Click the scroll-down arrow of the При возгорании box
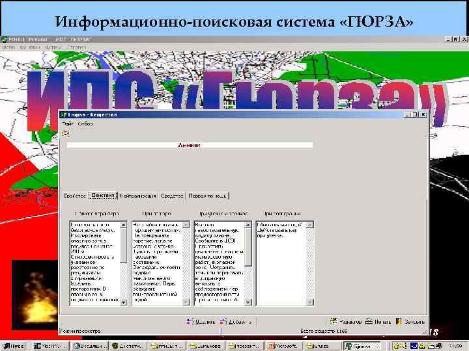This screenshot has height=351, width=469. click(310, 302)
